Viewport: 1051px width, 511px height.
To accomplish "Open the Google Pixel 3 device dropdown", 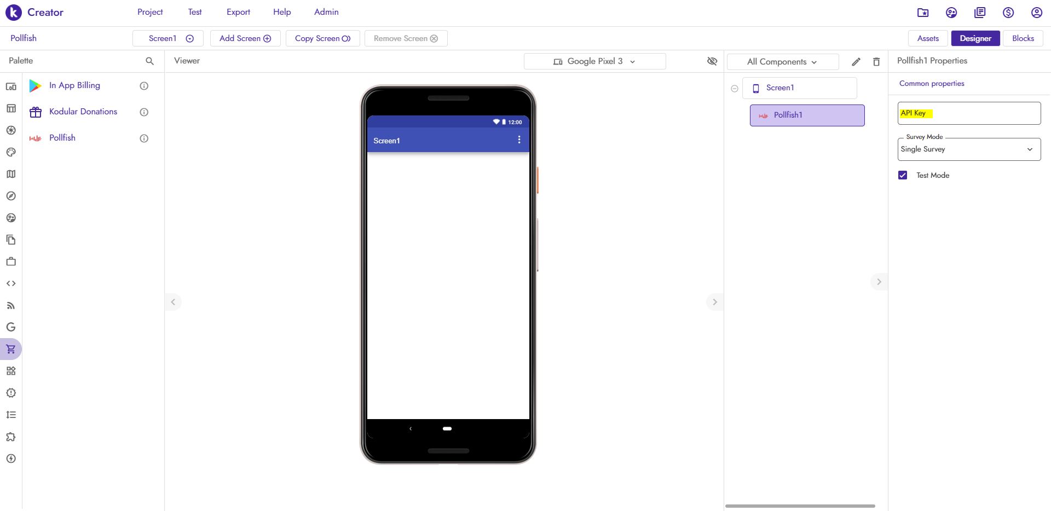I will point(595,61).
